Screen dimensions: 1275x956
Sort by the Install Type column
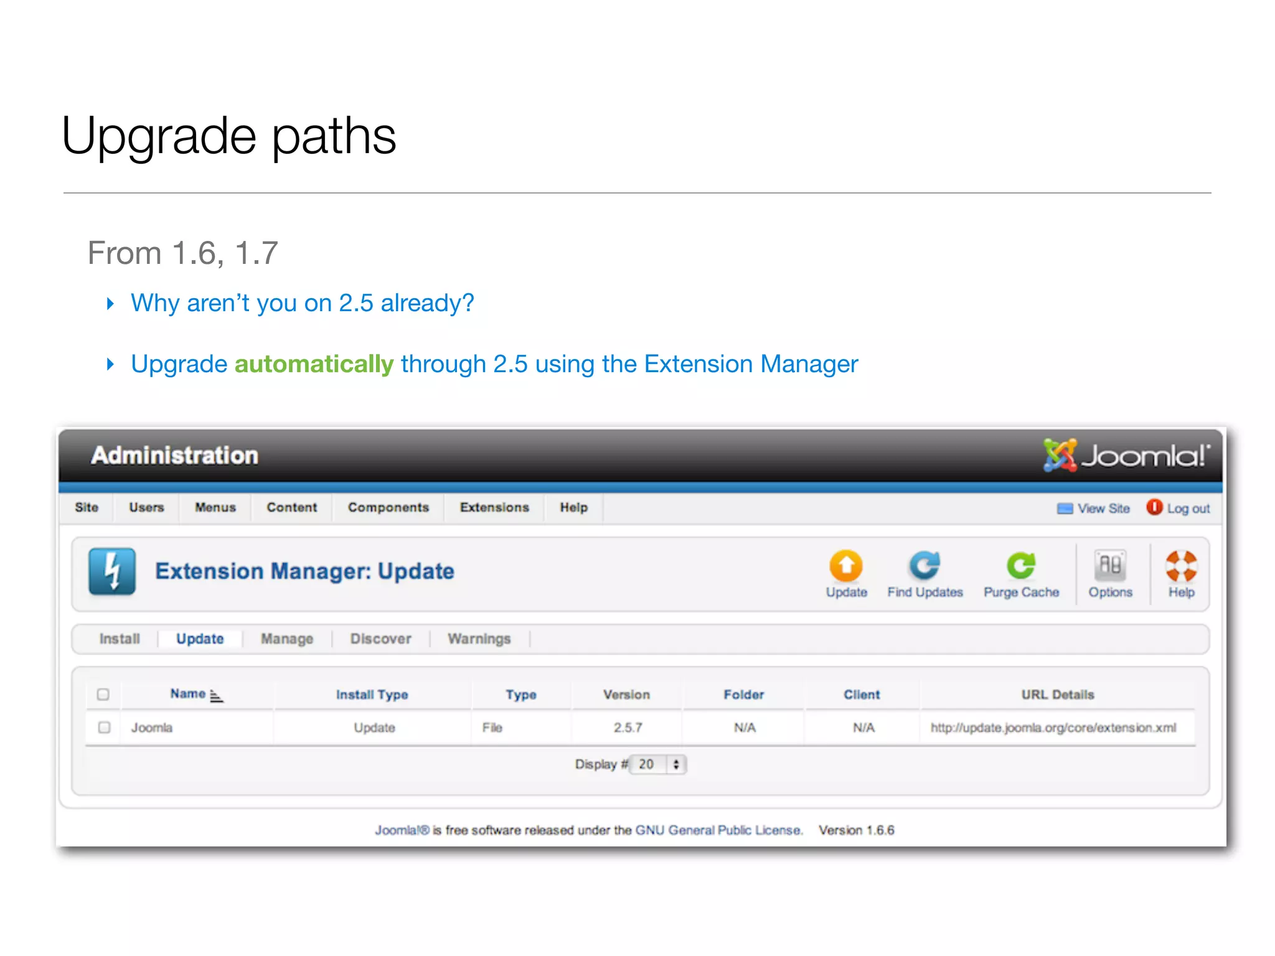(x=372, y=695)
